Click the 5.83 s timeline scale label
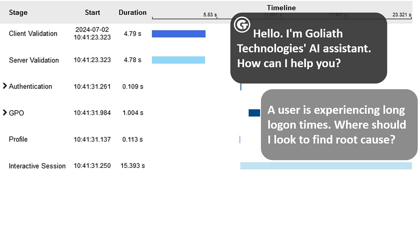 click(210, 14)
